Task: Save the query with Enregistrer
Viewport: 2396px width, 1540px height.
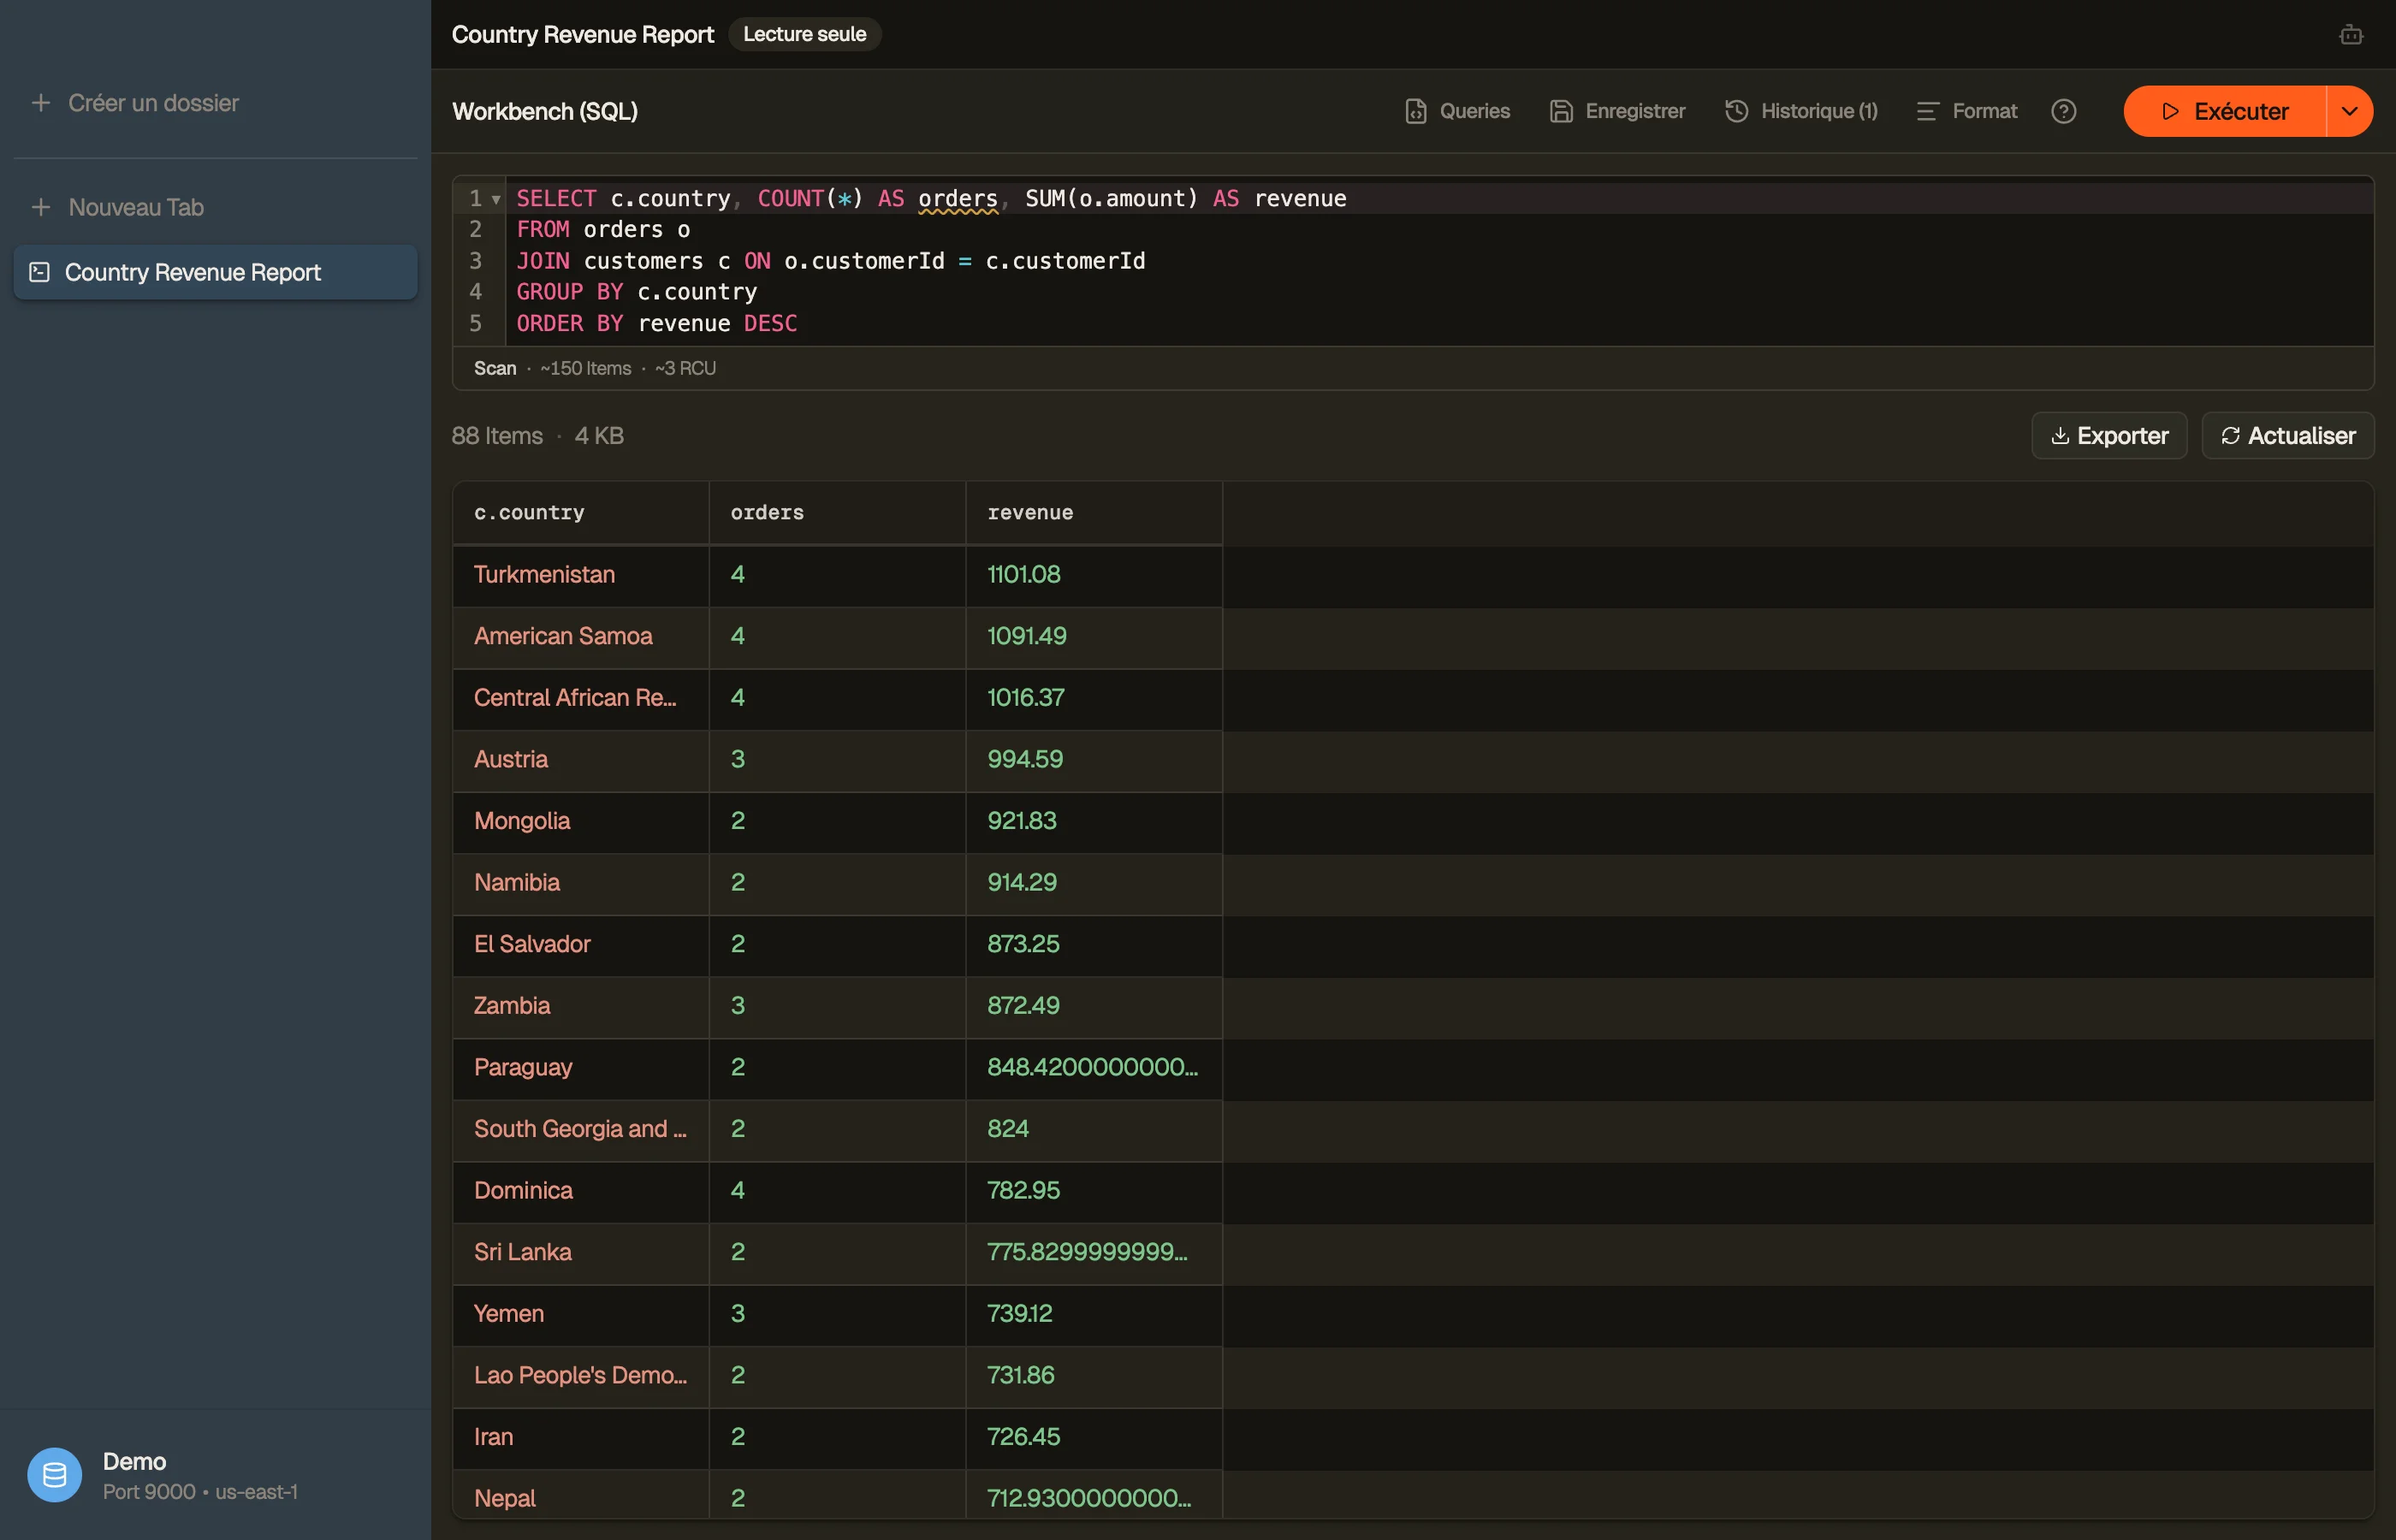Action: 1617,111
